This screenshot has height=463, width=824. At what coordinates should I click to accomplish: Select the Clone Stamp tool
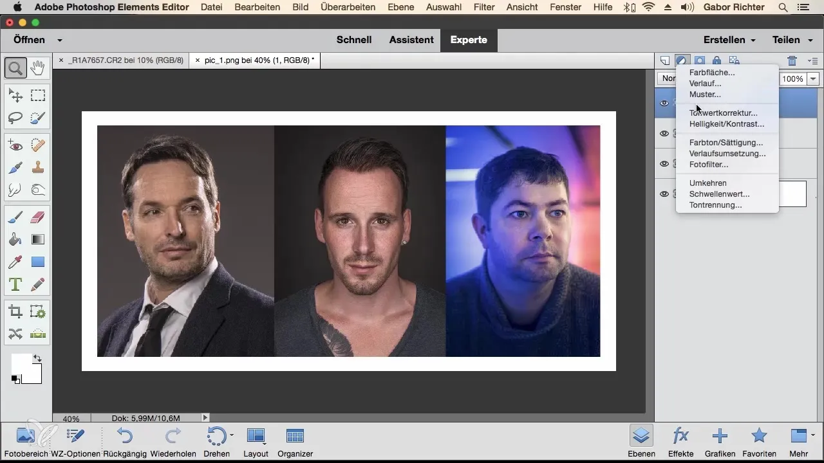(38, 167)
